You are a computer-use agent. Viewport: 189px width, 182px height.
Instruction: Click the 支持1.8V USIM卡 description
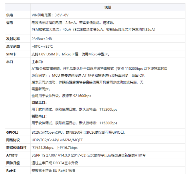(71, 54)
